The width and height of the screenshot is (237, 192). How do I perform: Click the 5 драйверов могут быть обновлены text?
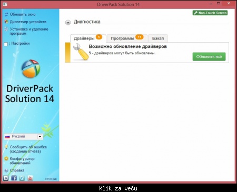click(x=122, y=53)
